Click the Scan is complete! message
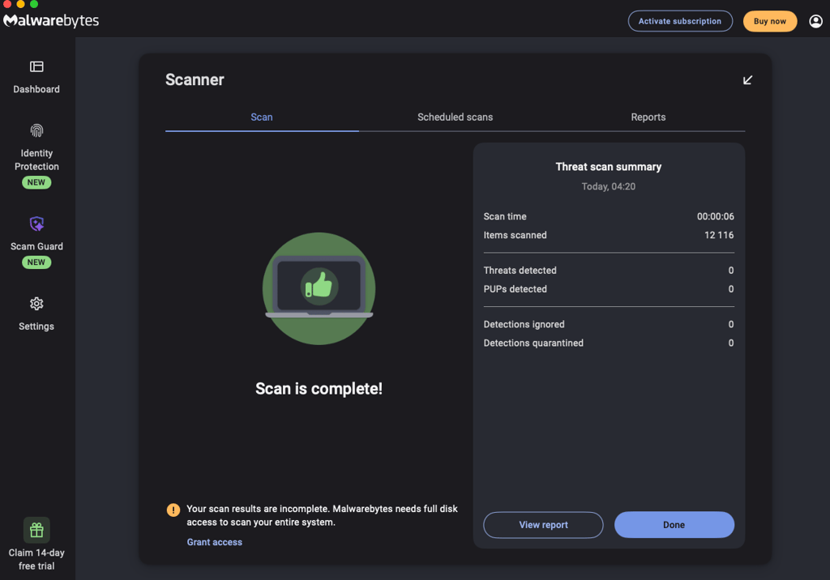The height and width of the screenshot is (580, 830). pyautogui.click(x=319, y=389)
